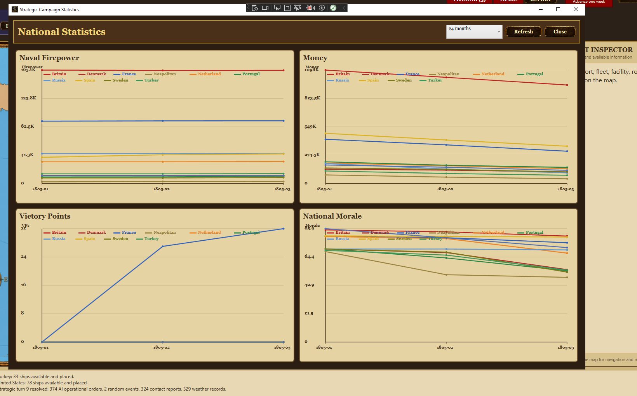Click Russia legend in Naval Firepower chart
This screenshot has width=637, height=396.
(54, 80)
